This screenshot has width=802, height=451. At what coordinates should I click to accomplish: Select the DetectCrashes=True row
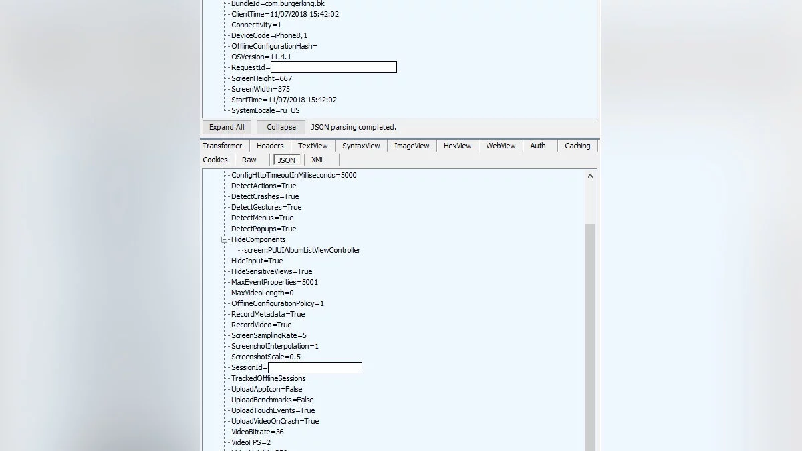265,196
